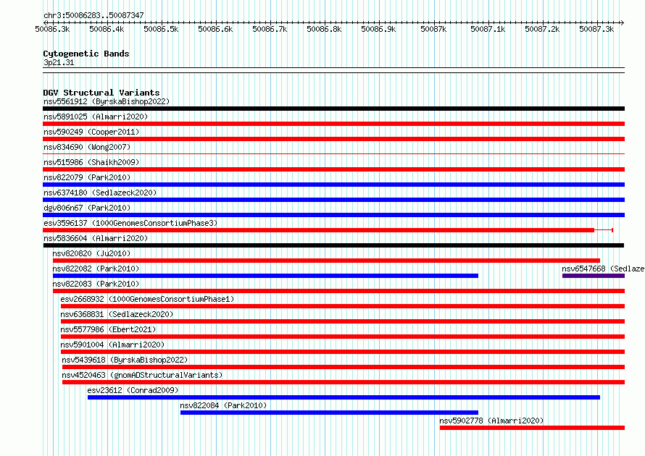This screenshot has width=645, height=456.
Task: Click the nsv590249 (Cooper2011) red bar
Action: (333, 139)
